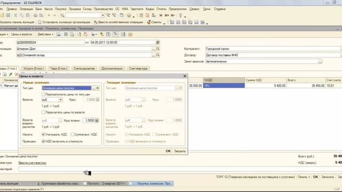This screenshot has height=192, width=342.
Task: Switch to Счет-фактура tab
Action: click(138, 68)
